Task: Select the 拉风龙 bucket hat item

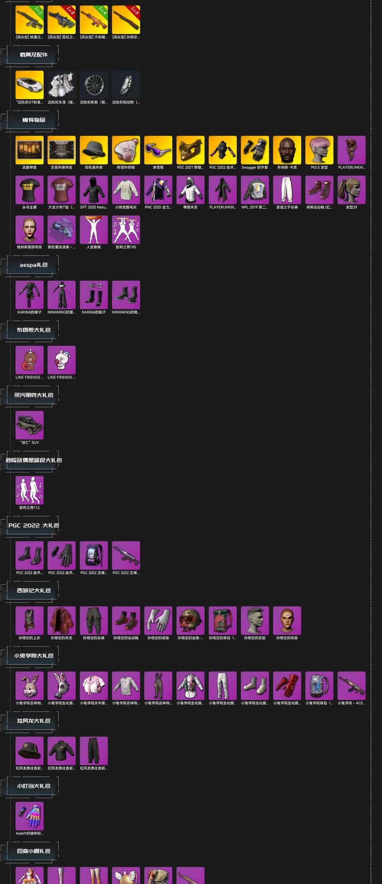Action: coord(29,751)
